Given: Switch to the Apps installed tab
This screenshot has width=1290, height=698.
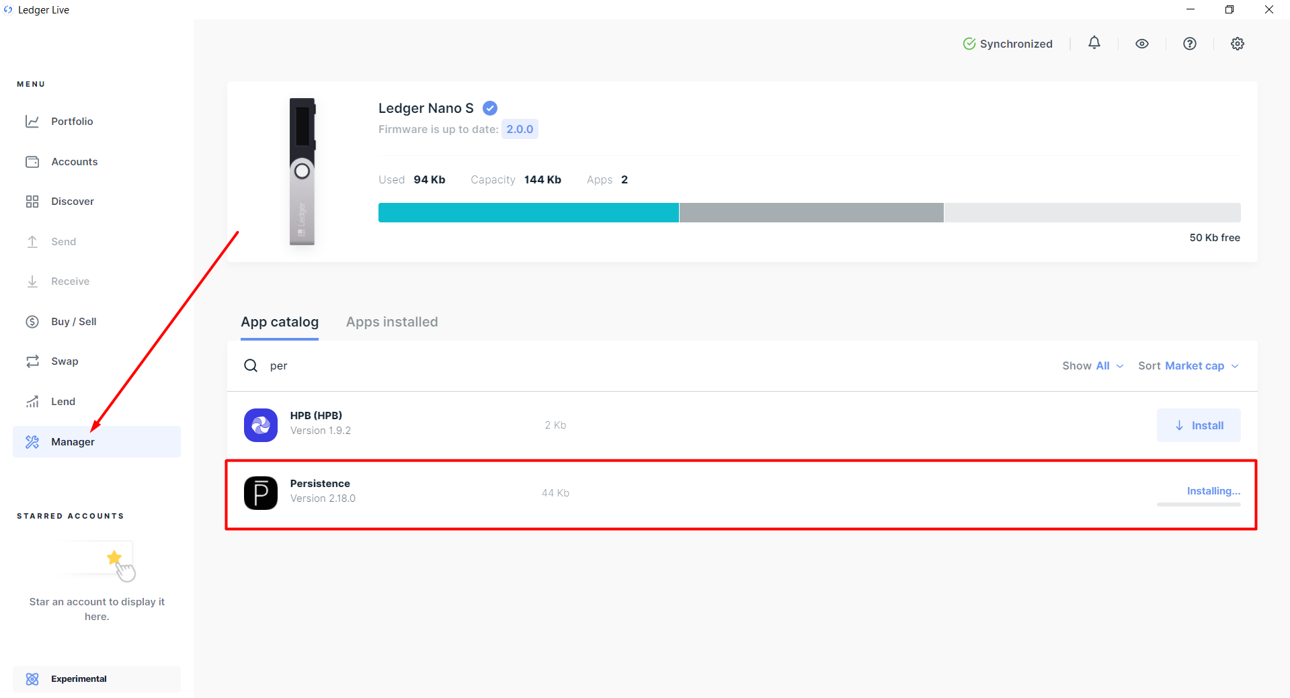Looking at the screenshot, I should (x=392, y=322).
